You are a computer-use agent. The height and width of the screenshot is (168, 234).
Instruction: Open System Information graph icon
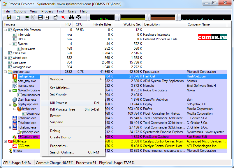(x=27, y=17)
